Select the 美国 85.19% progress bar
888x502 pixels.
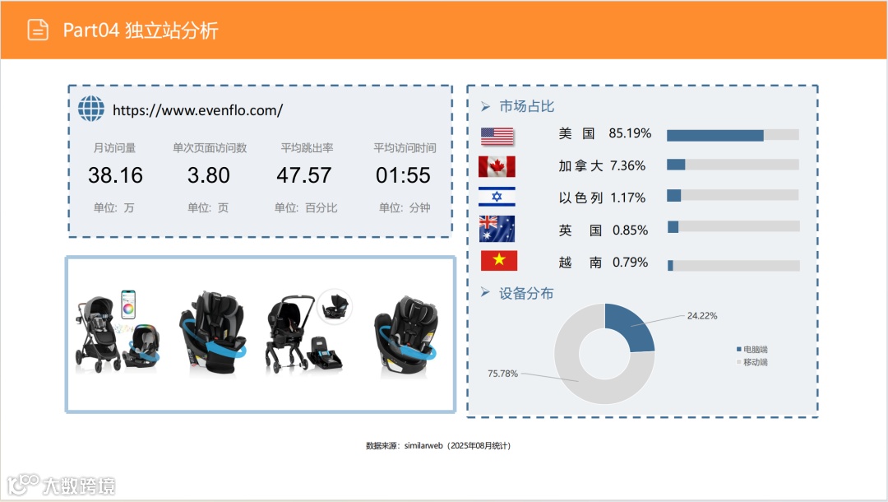[733, 135]
